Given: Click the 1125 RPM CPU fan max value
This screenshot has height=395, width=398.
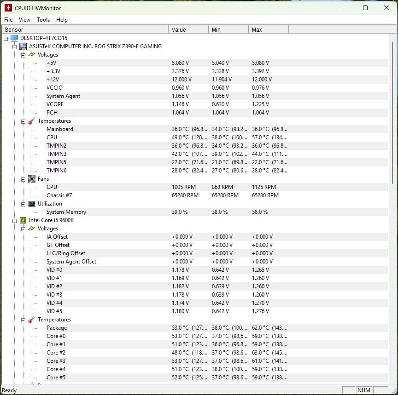Looking at the screenshot, I should coord(264,187).
